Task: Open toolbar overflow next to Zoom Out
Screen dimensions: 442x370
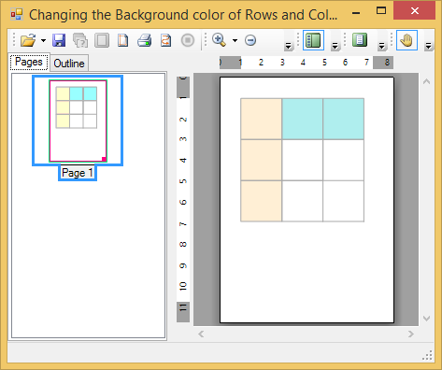Action: [x=289, y=46]
